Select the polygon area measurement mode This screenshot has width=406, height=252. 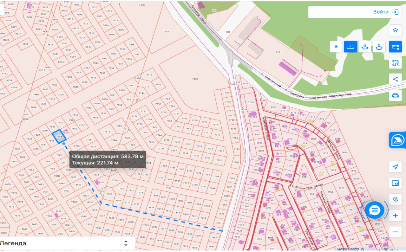click(365, 47)
